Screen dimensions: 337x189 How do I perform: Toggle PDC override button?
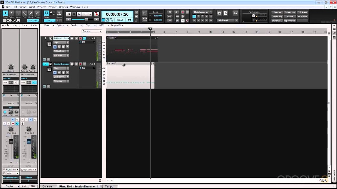click(170, 16)
